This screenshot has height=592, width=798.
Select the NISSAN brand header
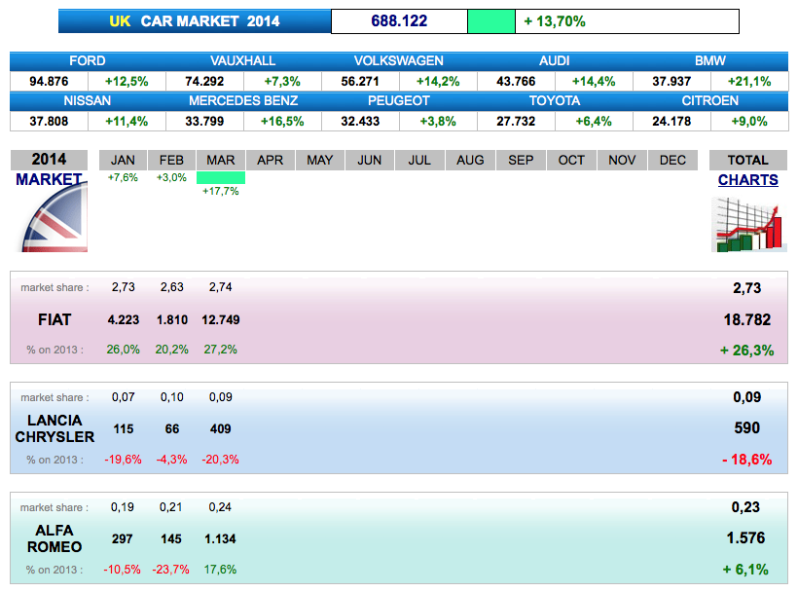(88, 101)
